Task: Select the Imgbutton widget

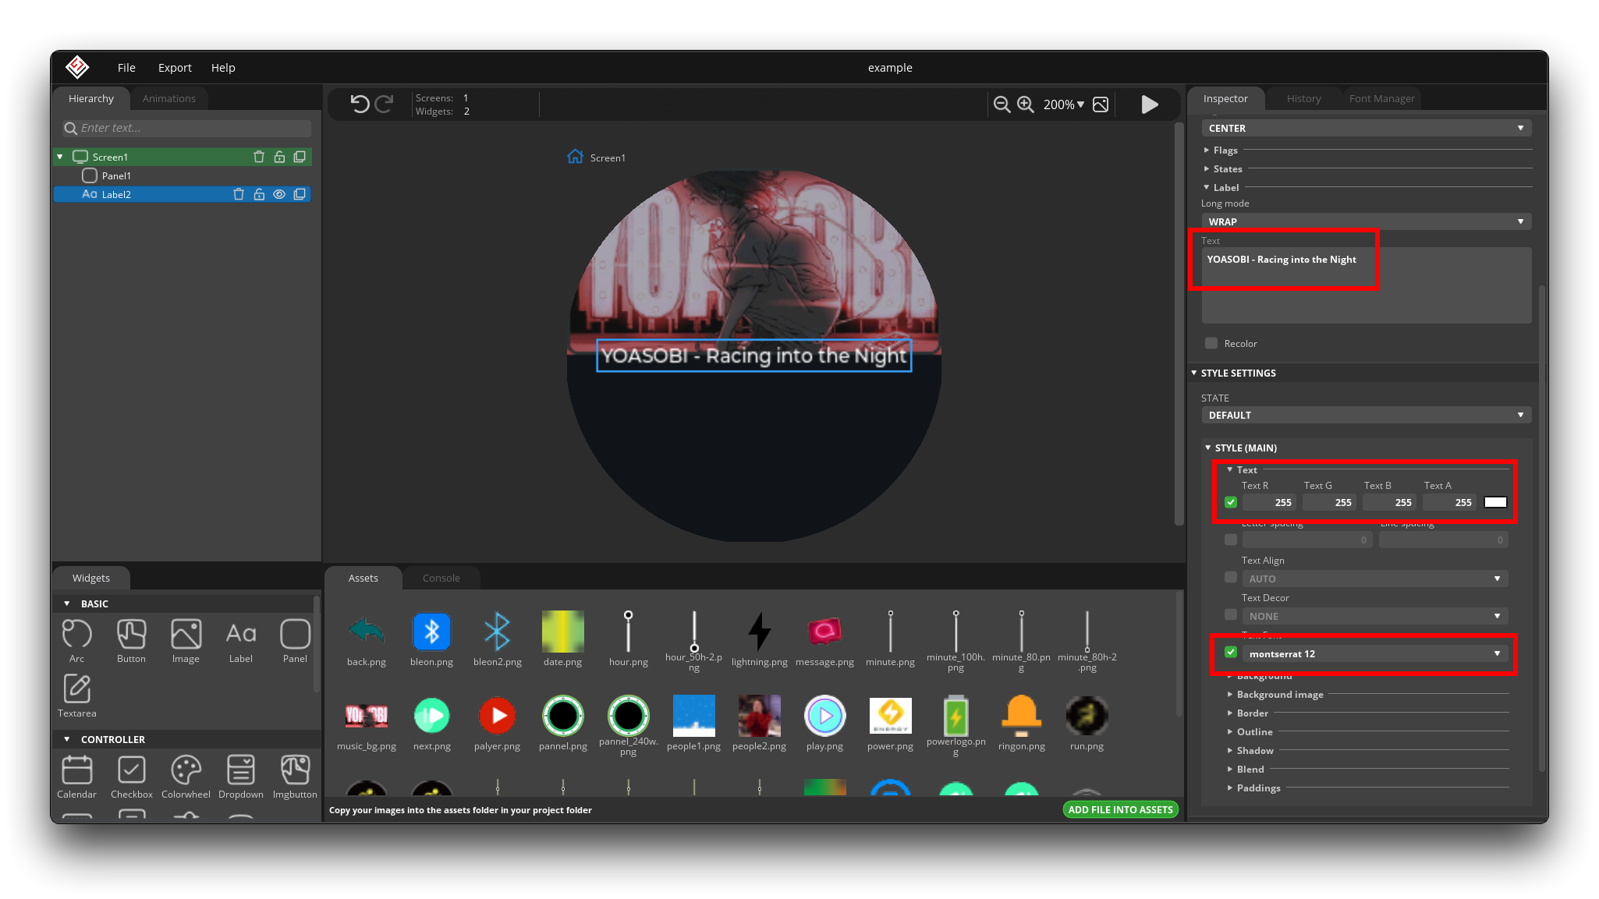Action: pos(295,777)
